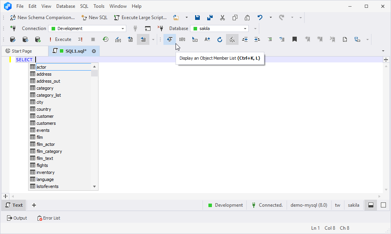Screen dimensions: 391x234
Task: Click the Increase Indent icon
Action: point(257,39)
